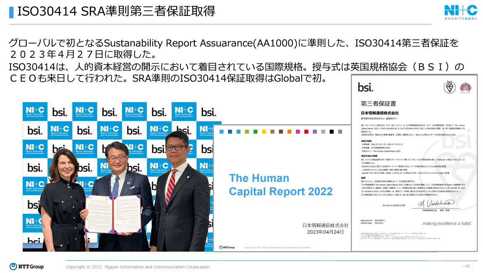Click the teal square on the report cover
This screenshot has width=483, height=273.
click(x=238, y=131)
